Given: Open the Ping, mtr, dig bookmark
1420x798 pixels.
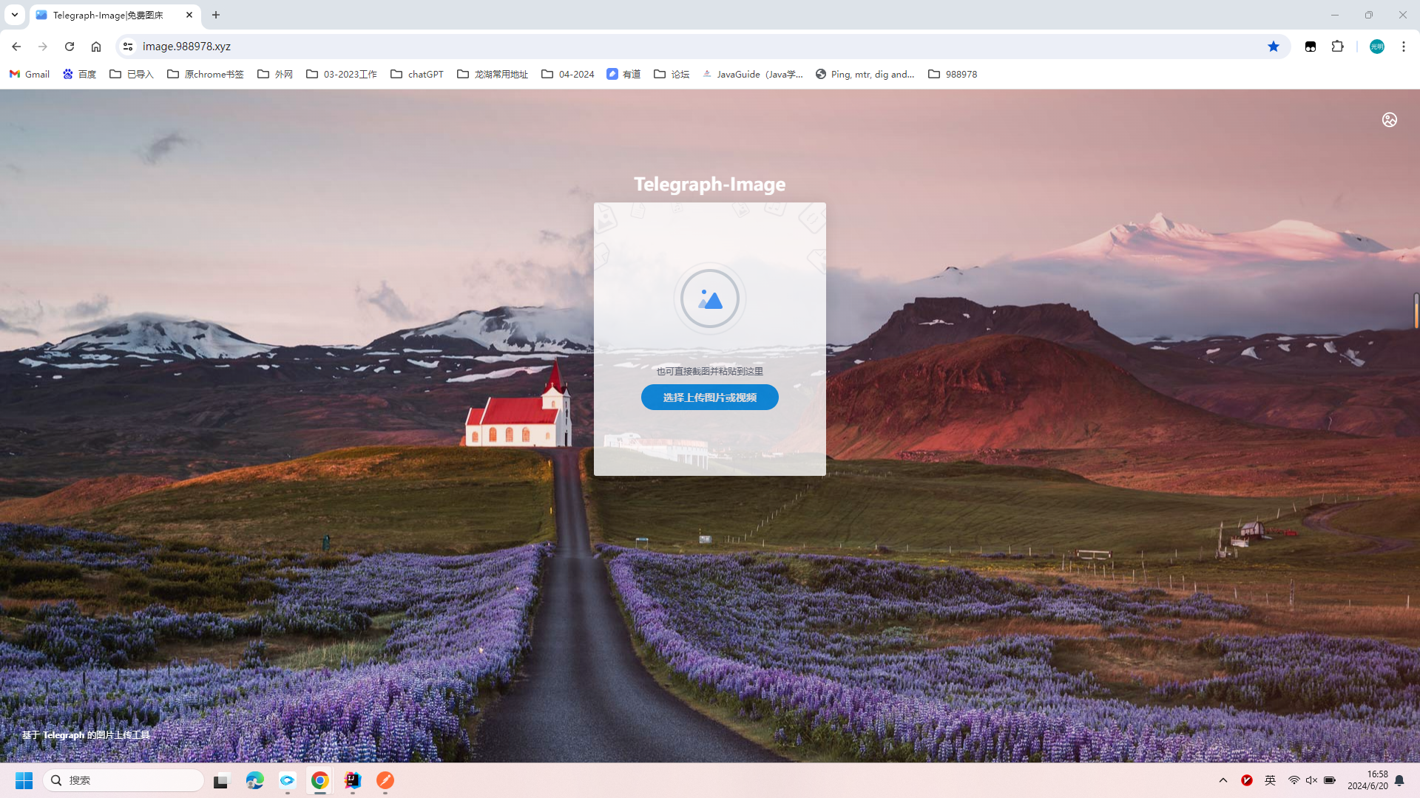Looking at the screenshot, I should tap(865, 74).
